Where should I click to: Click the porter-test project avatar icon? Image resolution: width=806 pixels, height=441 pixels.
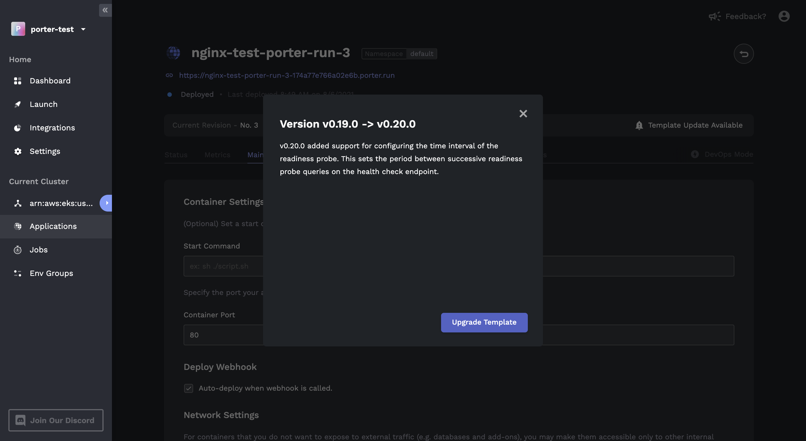point(18,29)
